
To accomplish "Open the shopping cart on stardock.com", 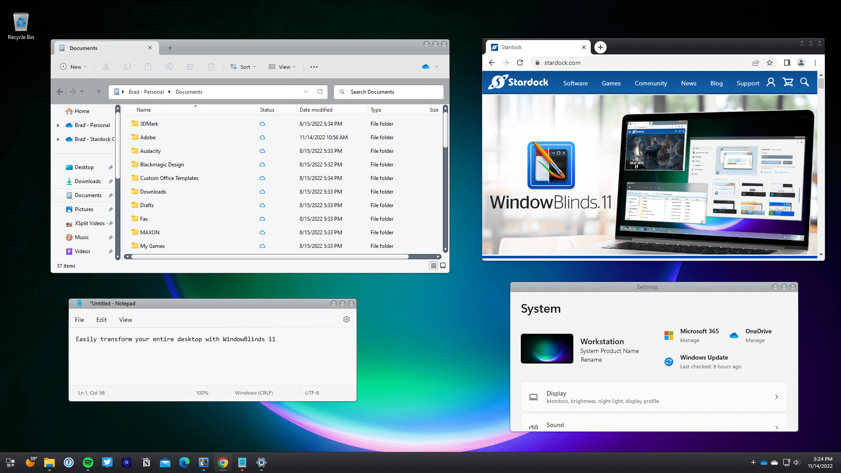I will point(788,82).
